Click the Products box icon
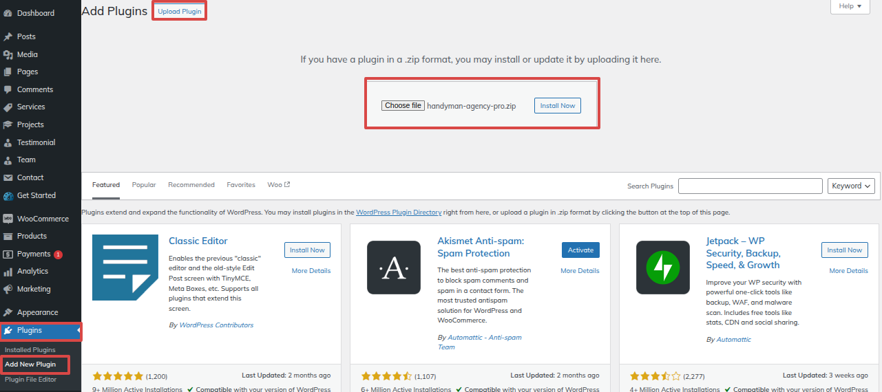Screen dimensions: 882x392 tap(8, 236)
